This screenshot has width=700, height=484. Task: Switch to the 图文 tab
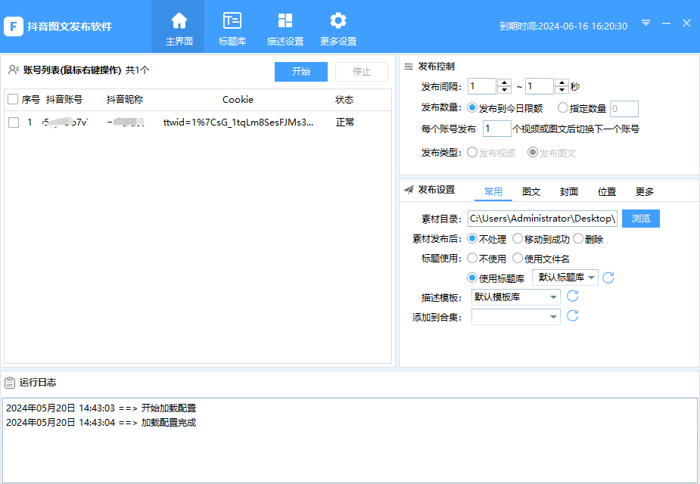tap(531, 191)
